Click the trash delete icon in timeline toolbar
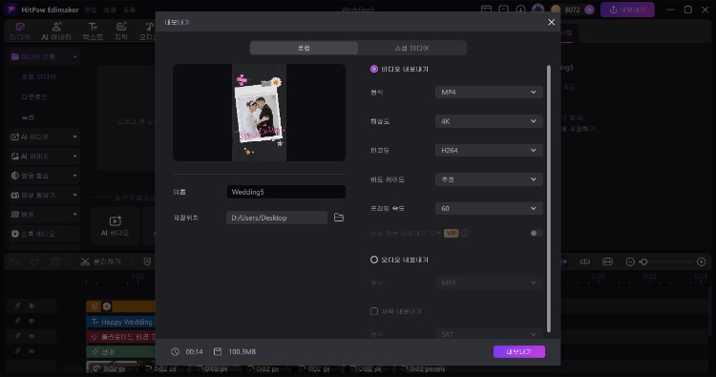Image resolution: width=716 pixels, height=377 pixels. tap(55, 262)
